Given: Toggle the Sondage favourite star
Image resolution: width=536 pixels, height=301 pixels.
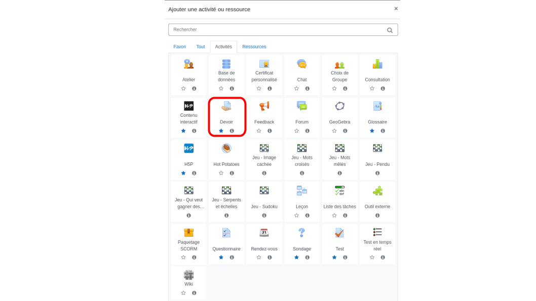Looking at the screenshot, I should point(296,257).
